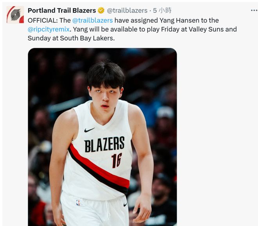Visit the @ripcityremix mention link

[x=48, y=29]
